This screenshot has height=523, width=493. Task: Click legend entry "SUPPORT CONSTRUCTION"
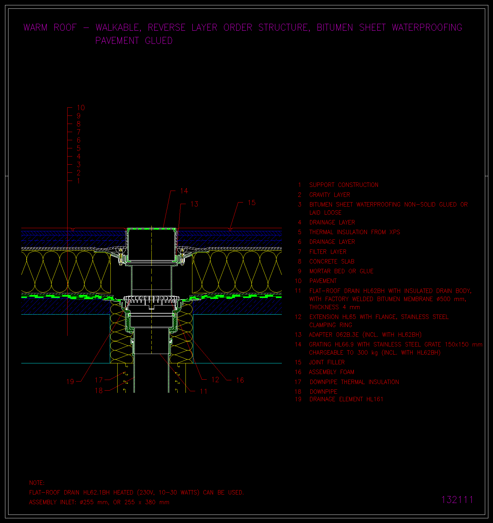343,185
